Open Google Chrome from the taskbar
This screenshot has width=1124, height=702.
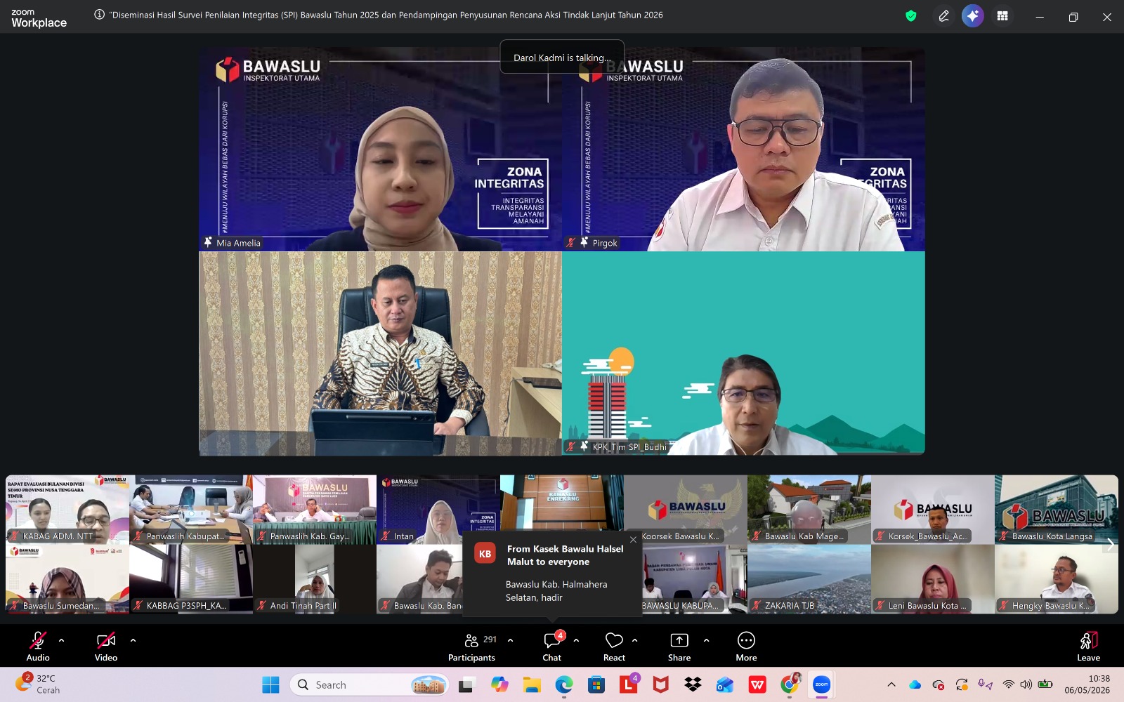coord(790,684)
